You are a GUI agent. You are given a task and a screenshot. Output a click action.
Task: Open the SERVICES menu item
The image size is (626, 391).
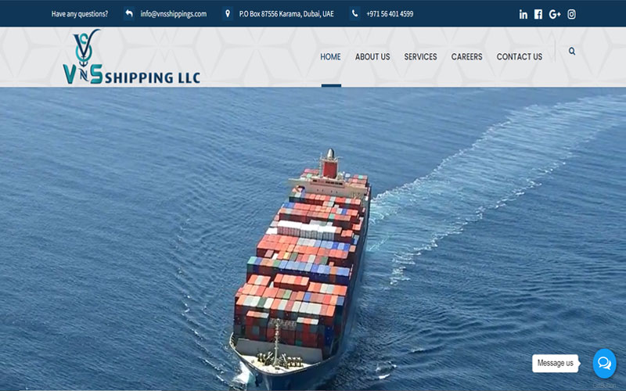pyautogui.click(x=420, y=56)
